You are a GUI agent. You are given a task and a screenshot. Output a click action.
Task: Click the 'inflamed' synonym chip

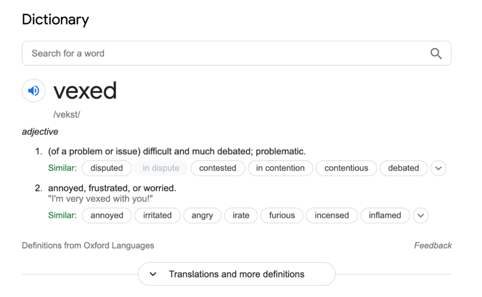point(385,216)
